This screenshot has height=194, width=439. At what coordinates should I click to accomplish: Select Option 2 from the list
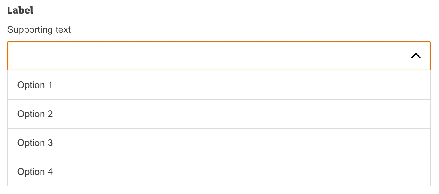(35, 114)
